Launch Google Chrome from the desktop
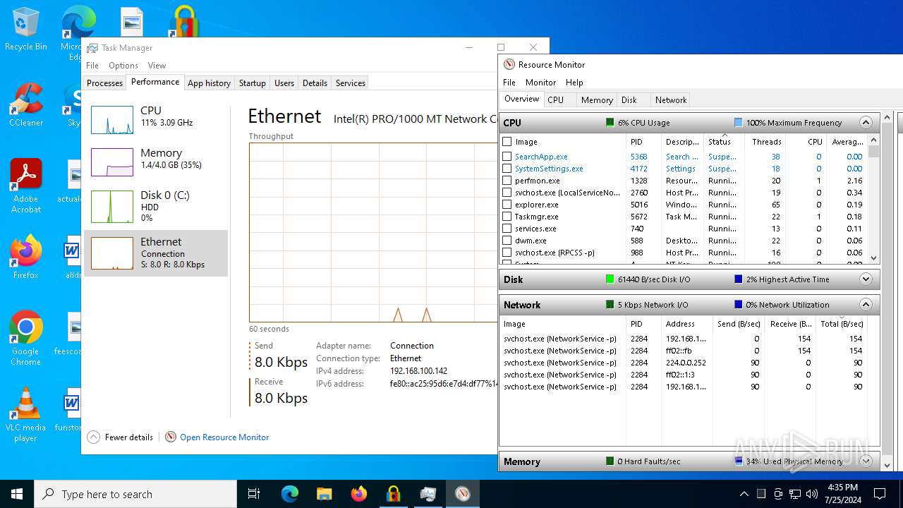This screenshot has width=903, height=508. pos(25,339)
